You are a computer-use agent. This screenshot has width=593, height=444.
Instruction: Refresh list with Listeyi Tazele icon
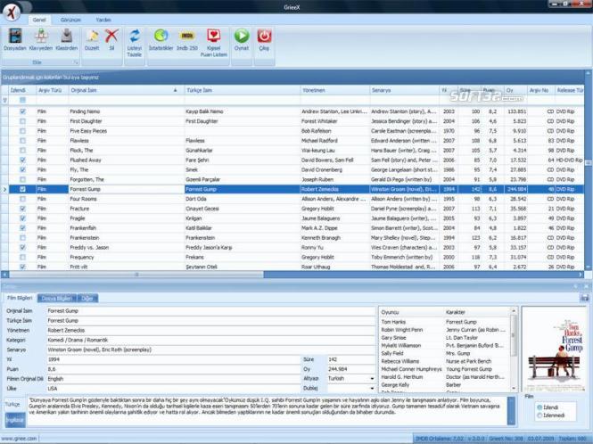click(135, 36)
